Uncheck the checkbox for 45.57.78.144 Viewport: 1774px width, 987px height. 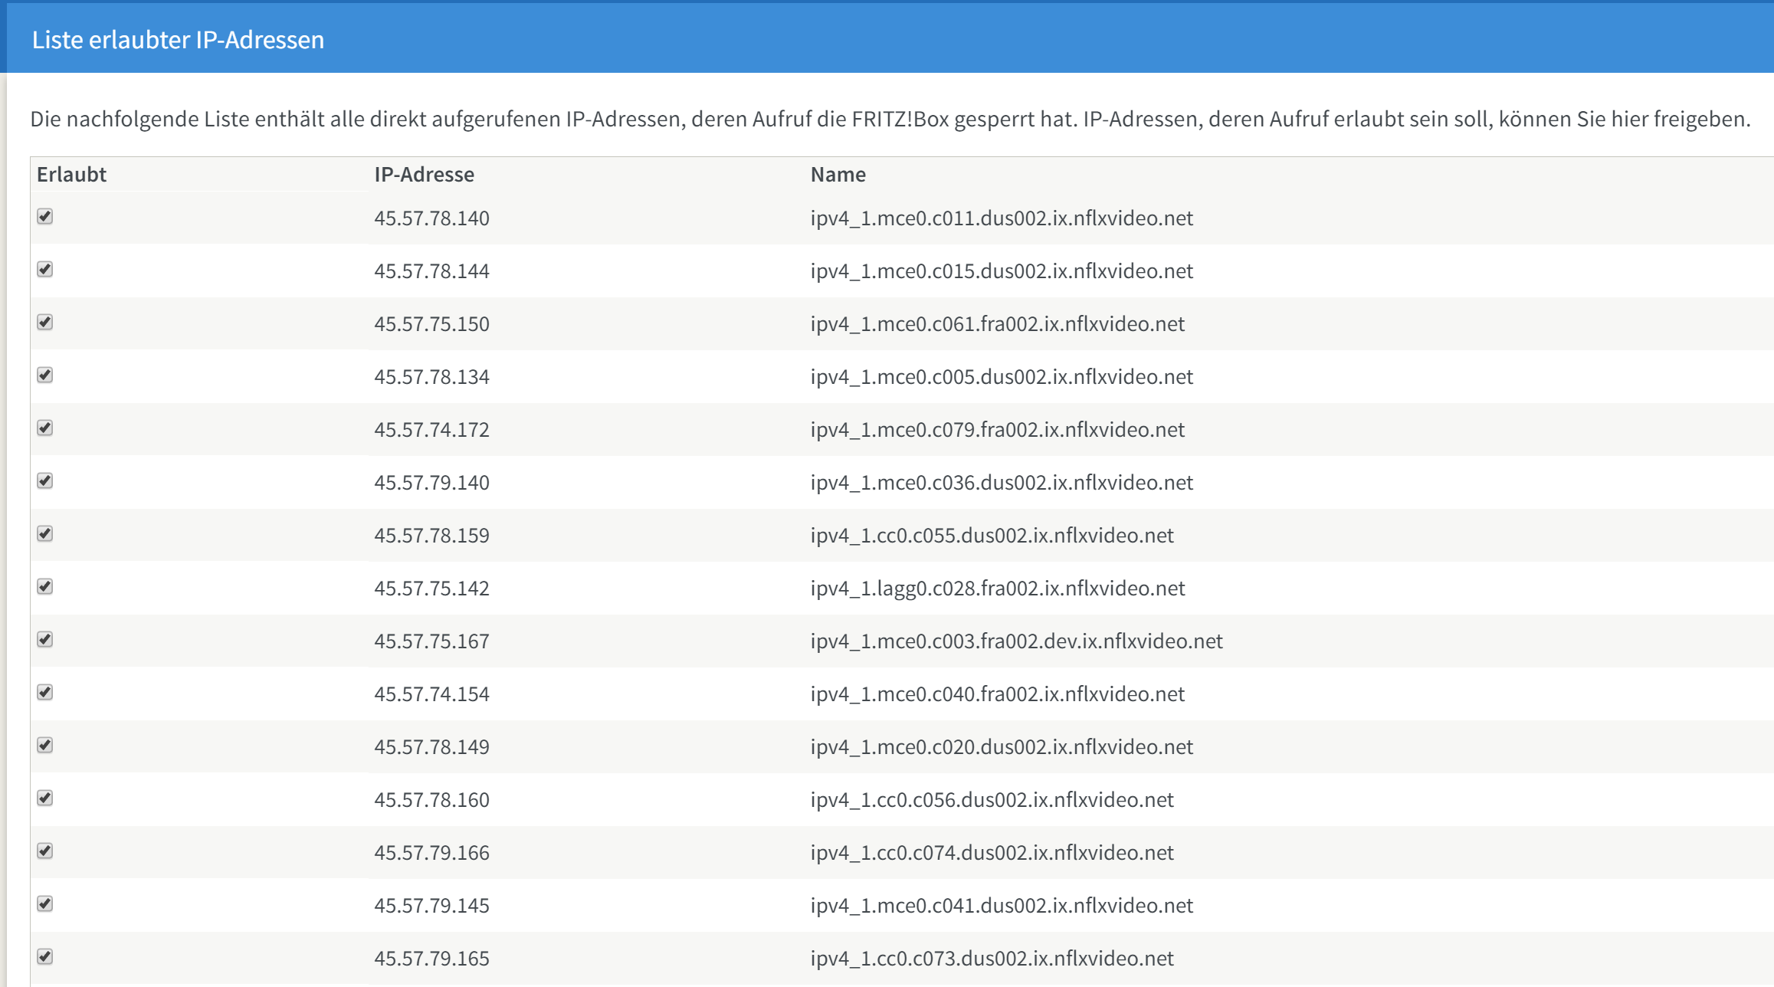click(x=45, y=270)
